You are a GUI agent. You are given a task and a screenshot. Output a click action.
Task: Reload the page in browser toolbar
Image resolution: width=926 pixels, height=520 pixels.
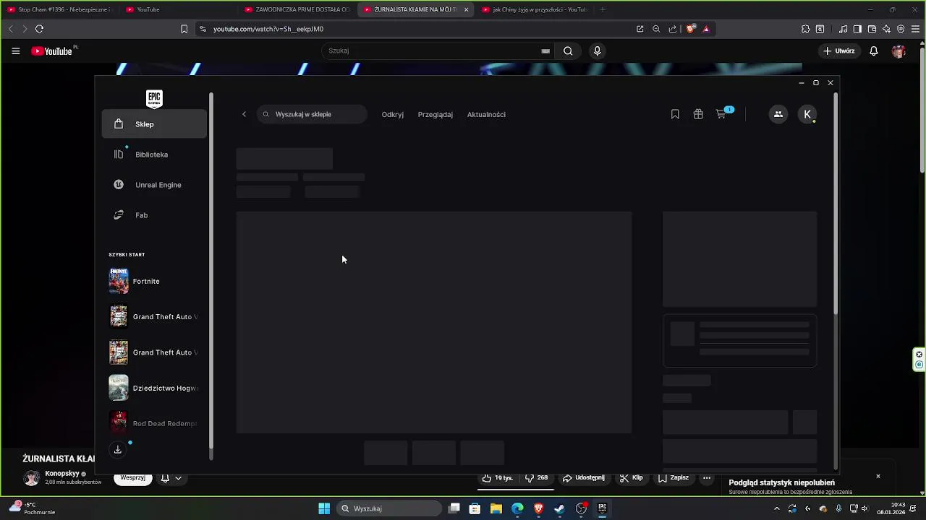pos(39,29)
